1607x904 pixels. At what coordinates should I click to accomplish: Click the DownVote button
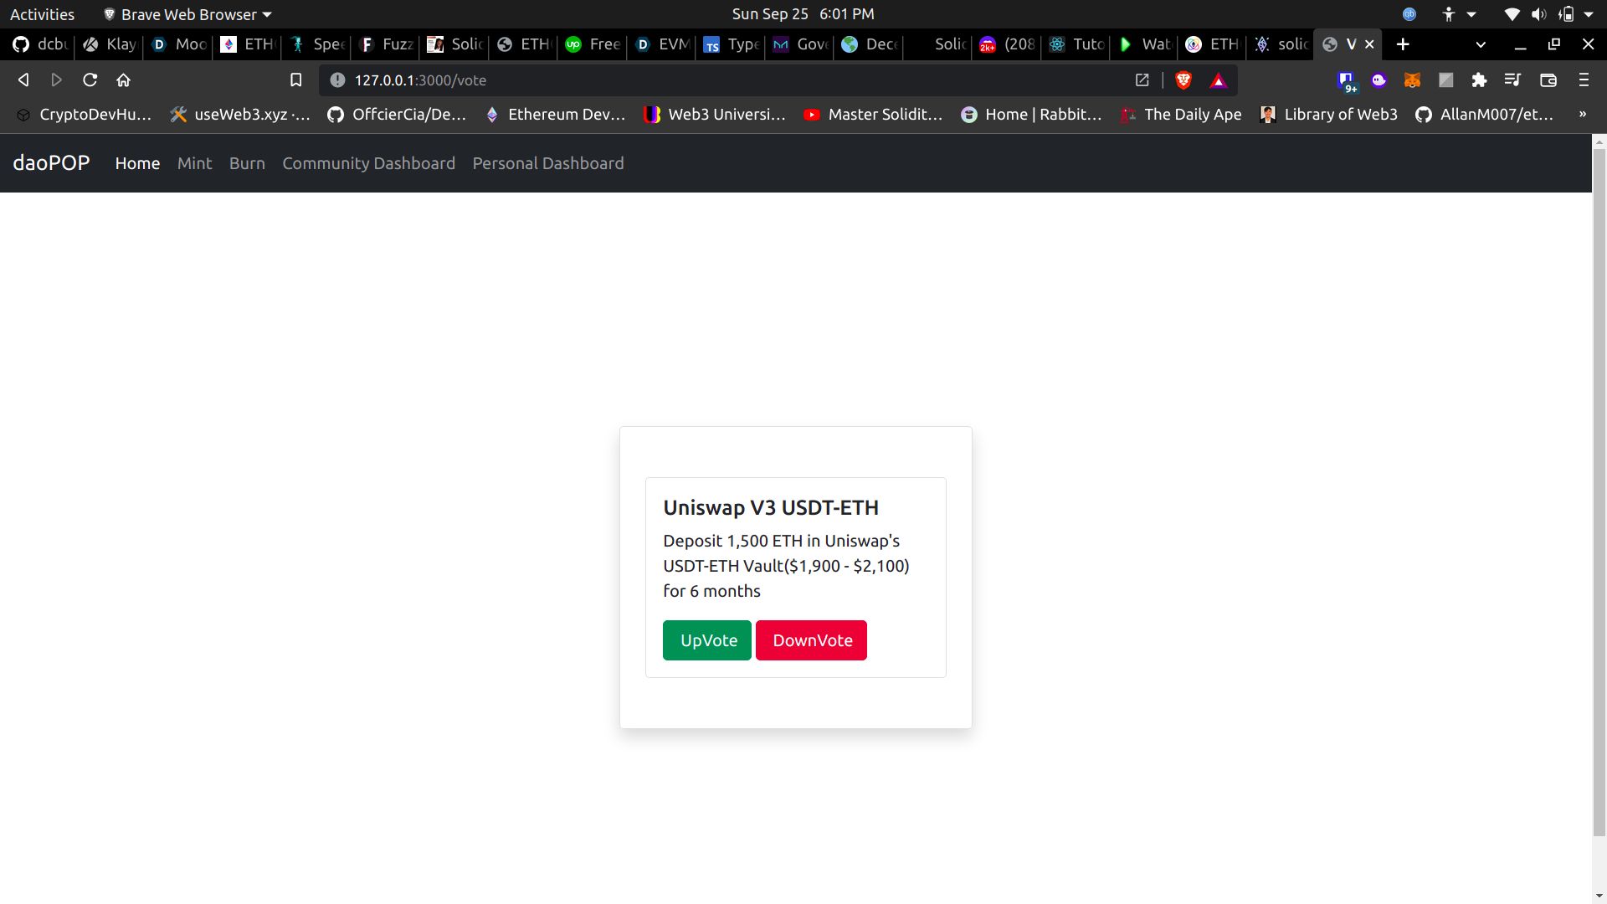click(811, 640)
